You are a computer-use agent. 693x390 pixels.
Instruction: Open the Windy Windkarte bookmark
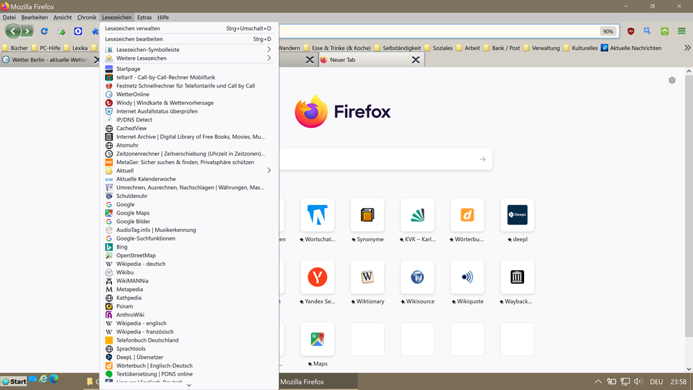pyautogui.click(x=188, y=103)
